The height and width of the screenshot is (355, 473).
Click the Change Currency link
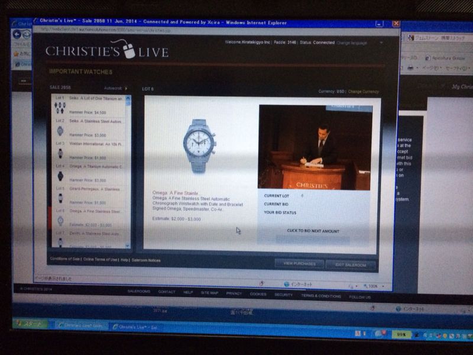364,92
